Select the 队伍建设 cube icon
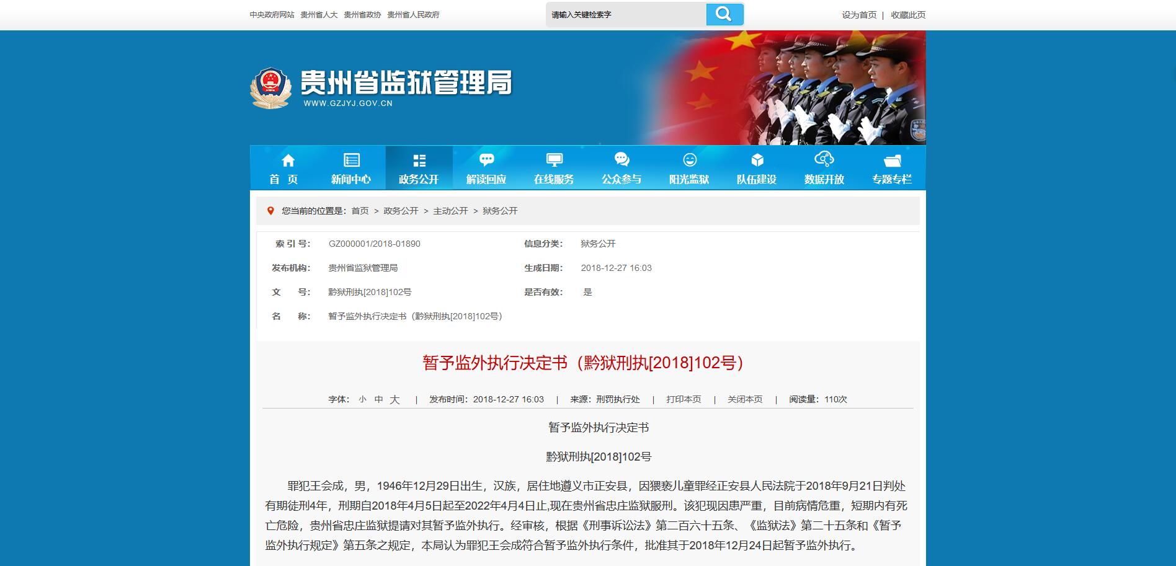The height and width of the screenshot is (566, 1176). 757,161
